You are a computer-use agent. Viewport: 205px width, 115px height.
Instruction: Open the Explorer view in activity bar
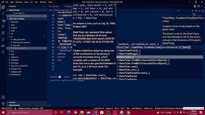3,7
